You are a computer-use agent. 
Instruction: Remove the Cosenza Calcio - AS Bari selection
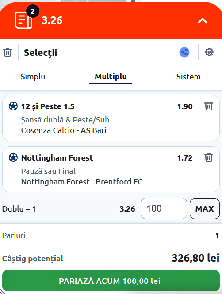(209, 106)
